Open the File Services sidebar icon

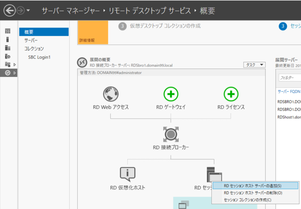tap(8, 64)
